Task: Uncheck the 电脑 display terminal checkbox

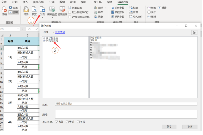Action: [56, 122]
